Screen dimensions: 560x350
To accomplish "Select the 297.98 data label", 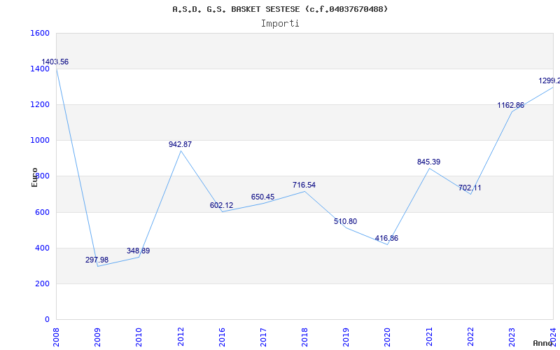I will click(x=97, y=260).
